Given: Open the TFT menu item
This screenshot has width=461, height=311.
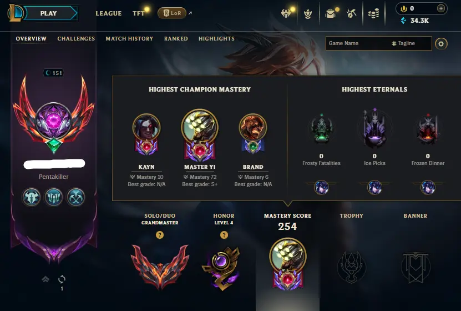Looking at the screenshot, I should (138, 13).
